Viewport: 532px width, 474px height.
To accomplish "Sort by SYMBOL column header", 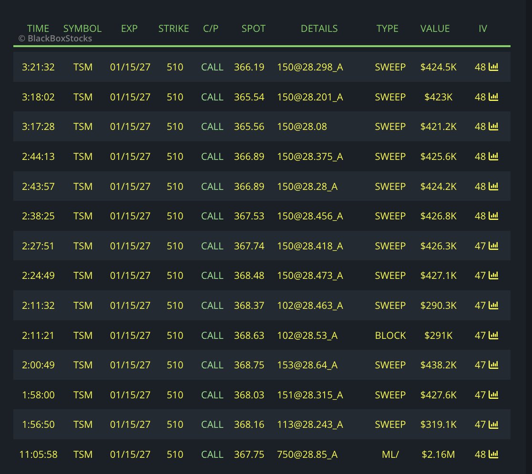I will point(82,29).
